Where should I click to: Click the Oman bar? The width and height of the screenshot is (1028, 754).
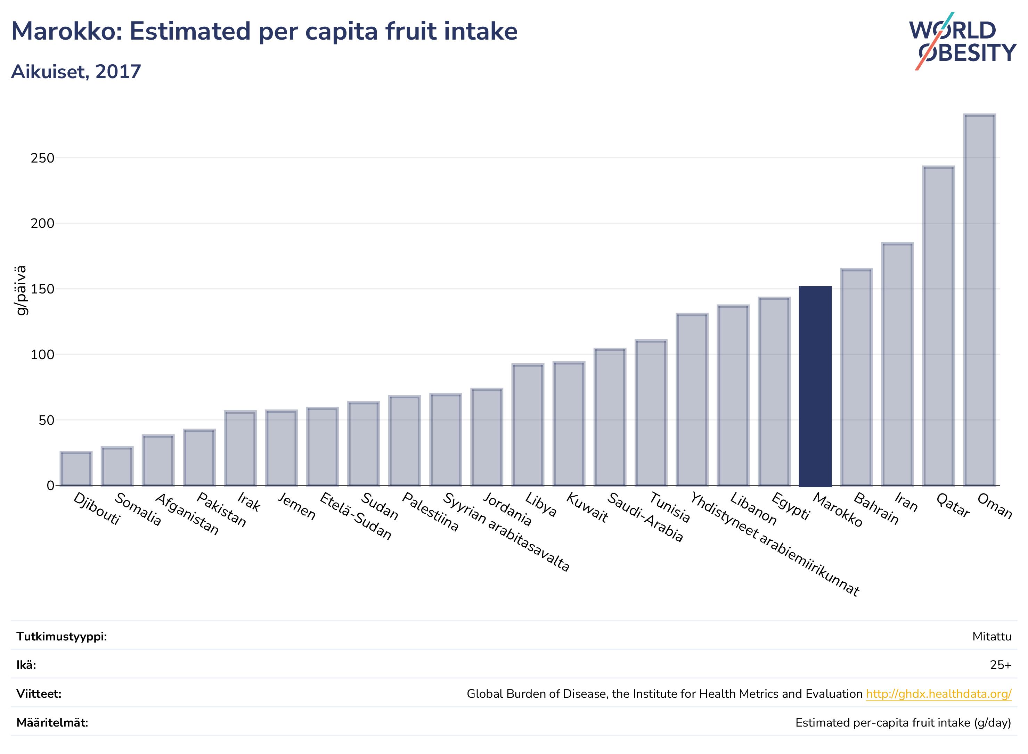coord(980,300)
